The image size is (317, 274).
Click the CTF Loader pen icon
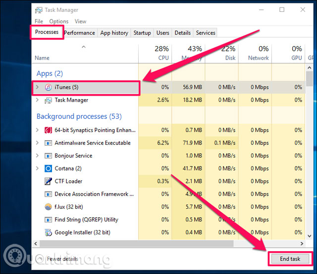(48, 181)
